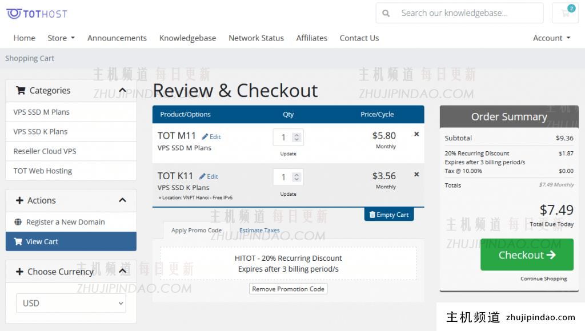Click the Continue Shopping link
The image size is (585, 331).
(x=544, y=279)
